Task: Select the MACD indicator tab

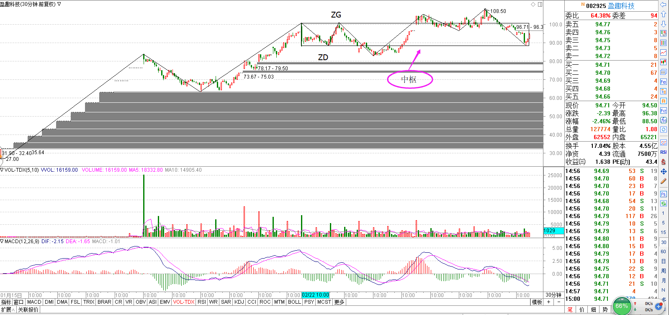Action: pos(34,302)
